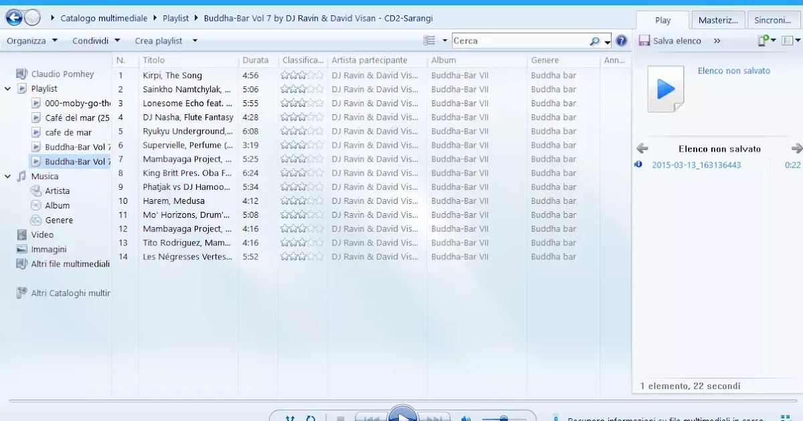Collapse the Playlist tree section
This screenshot has height=421, width=803.
(x=8, y=88)
